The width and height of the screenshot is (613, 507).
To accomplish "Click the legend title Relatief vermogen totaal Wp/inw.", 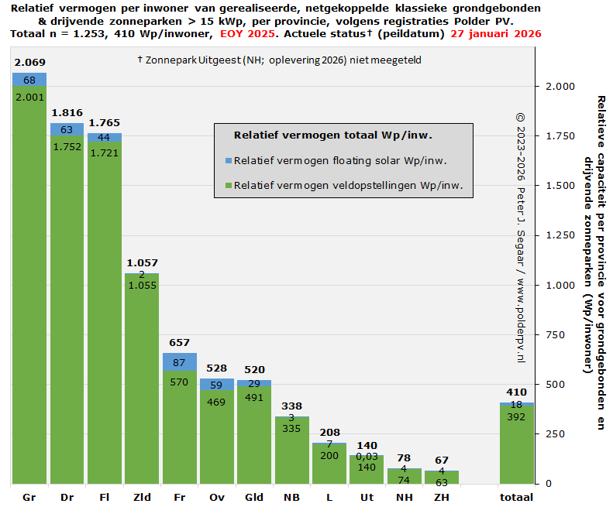I will [332, 135].
